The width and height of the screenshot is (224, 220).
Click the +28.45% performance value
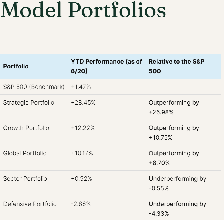pyautogui.click(x=83, y=103)
